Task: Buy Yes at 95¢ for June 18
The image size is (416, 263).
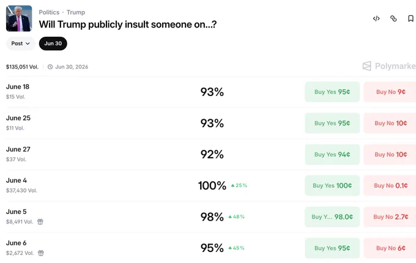Action: [x=332, y=92]
